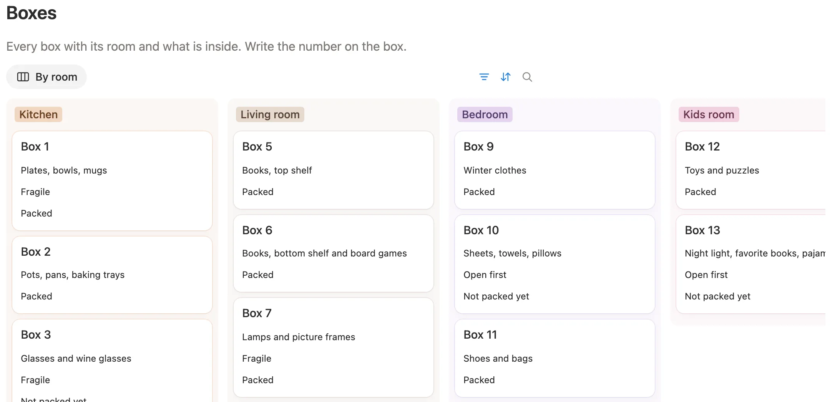The image size is (830, 402).
Task: Open the Box 7 card title
Action: (x=257, y=313)
